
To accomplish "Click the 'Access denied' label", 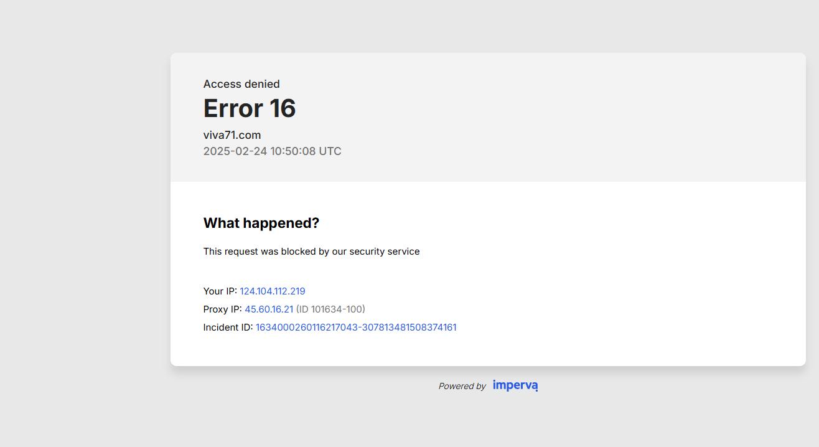I will click(241, 84).
